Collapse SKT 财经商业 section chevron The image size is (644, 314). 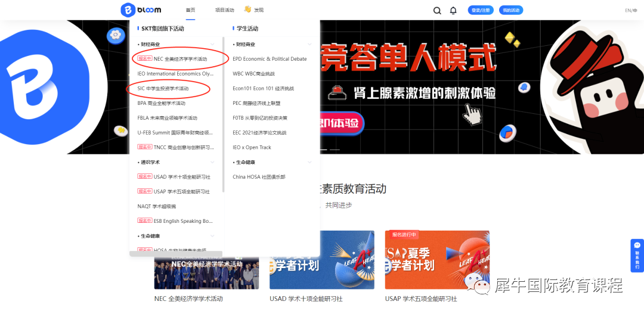click(x=212, y=44)
